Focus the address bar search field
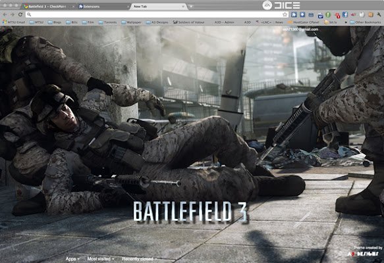Image resolution: width=384 pixels, height=263 pixels. pyautogui.click(x=157, y=14)
